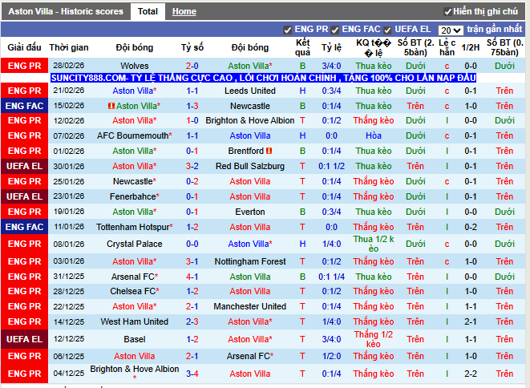Click the Newcastle team name on 25/01/26 row
Image resolution: width=530 pixels, height=388 pixels.
pos(135,181)
